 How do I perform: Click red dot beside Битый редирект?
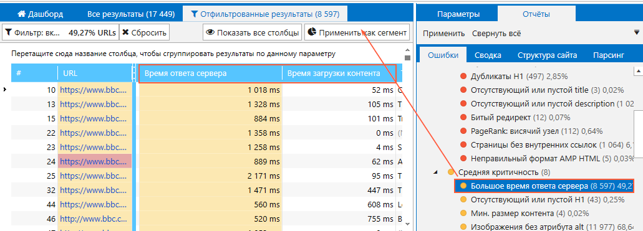click(x=464, y=118)
